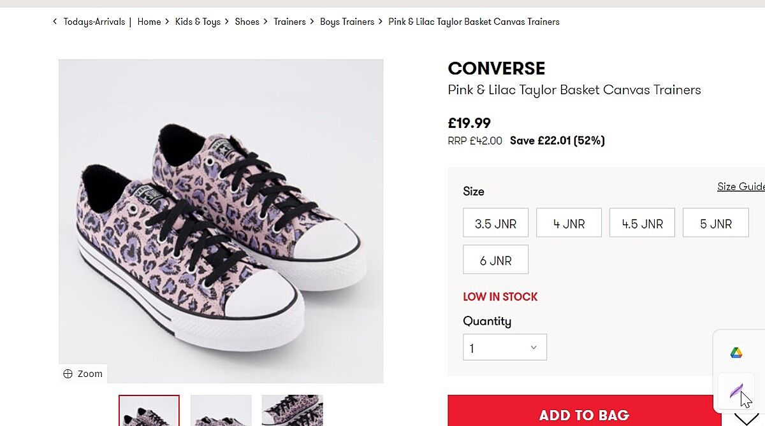The height and width of the screenshot is (426, 765).
Task: Select size 6 JNR option
Action: [495, 260]
